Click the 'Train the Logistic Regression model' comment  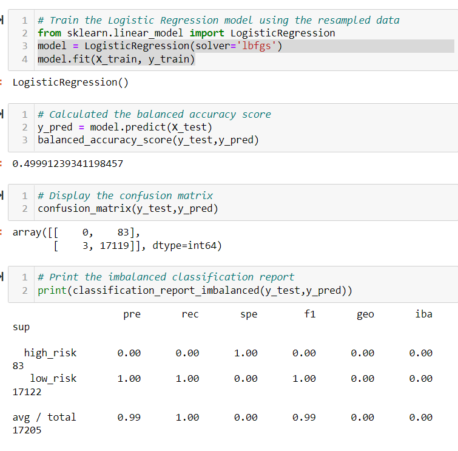[x=218, y=20]
